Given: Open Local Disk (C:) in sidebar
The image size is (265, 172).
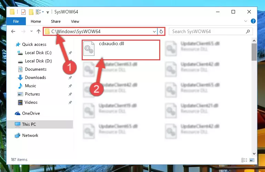Looking at the screenshot, I should tap(38, 53).
